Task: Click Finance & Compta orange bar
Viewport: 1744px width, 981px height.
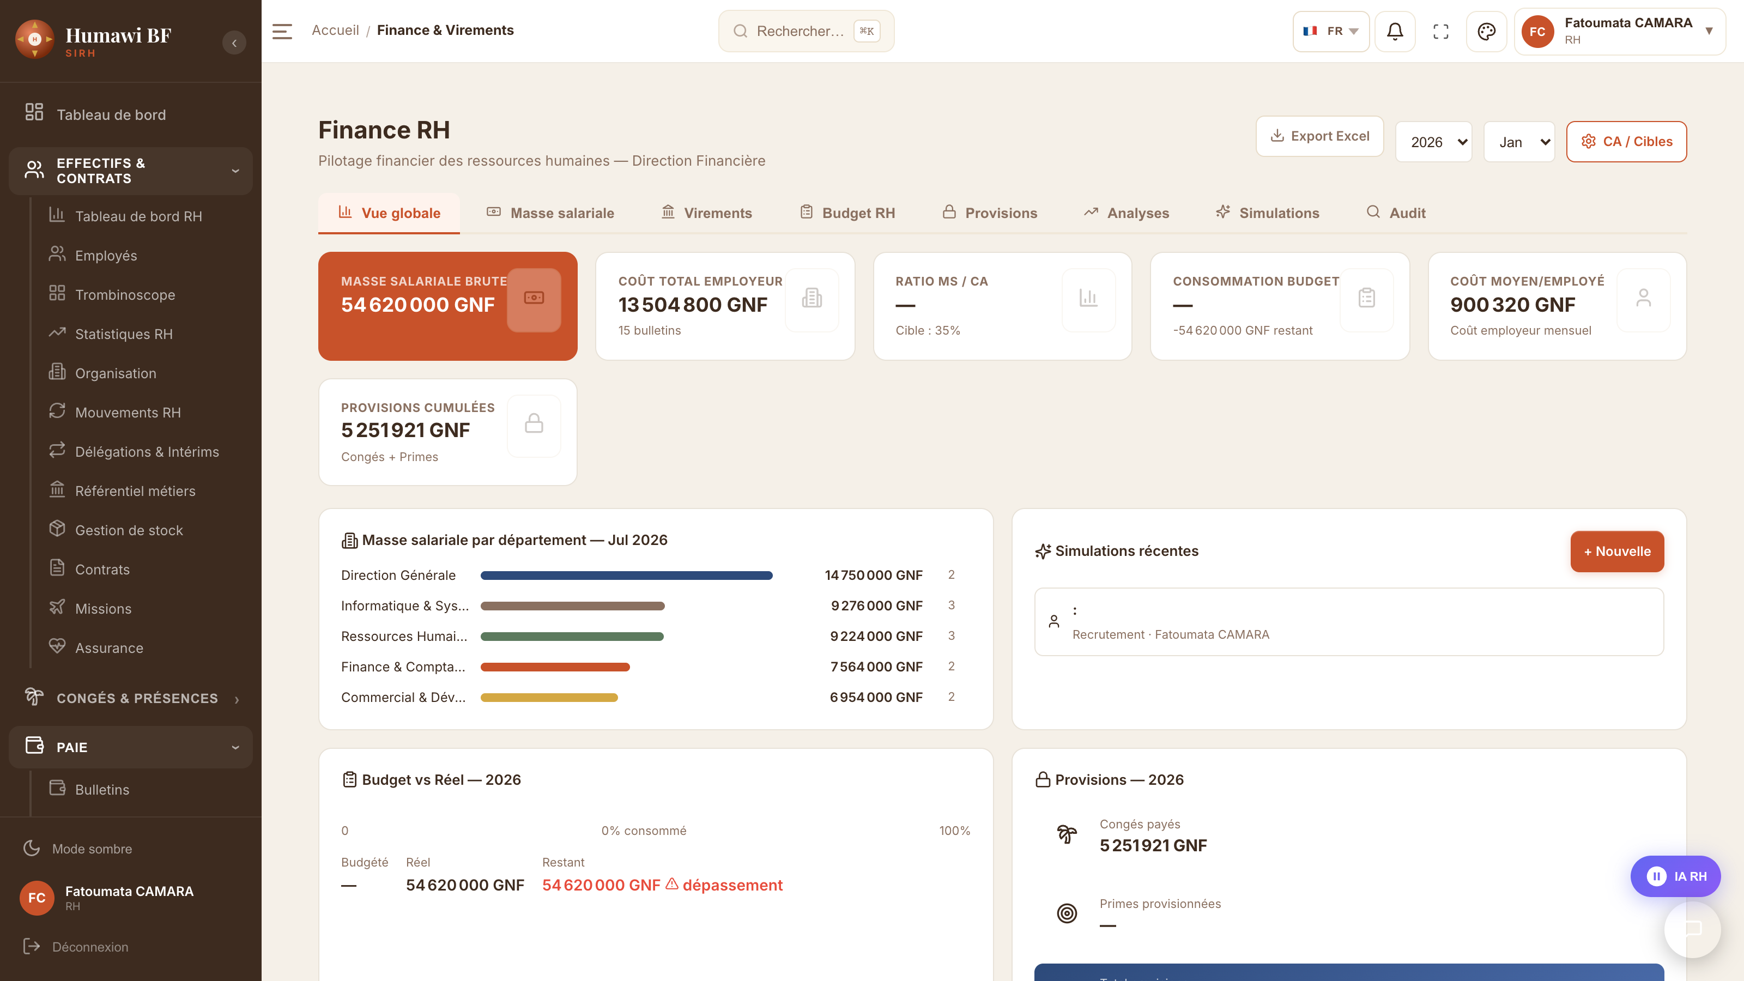Action: coord(555,667)
